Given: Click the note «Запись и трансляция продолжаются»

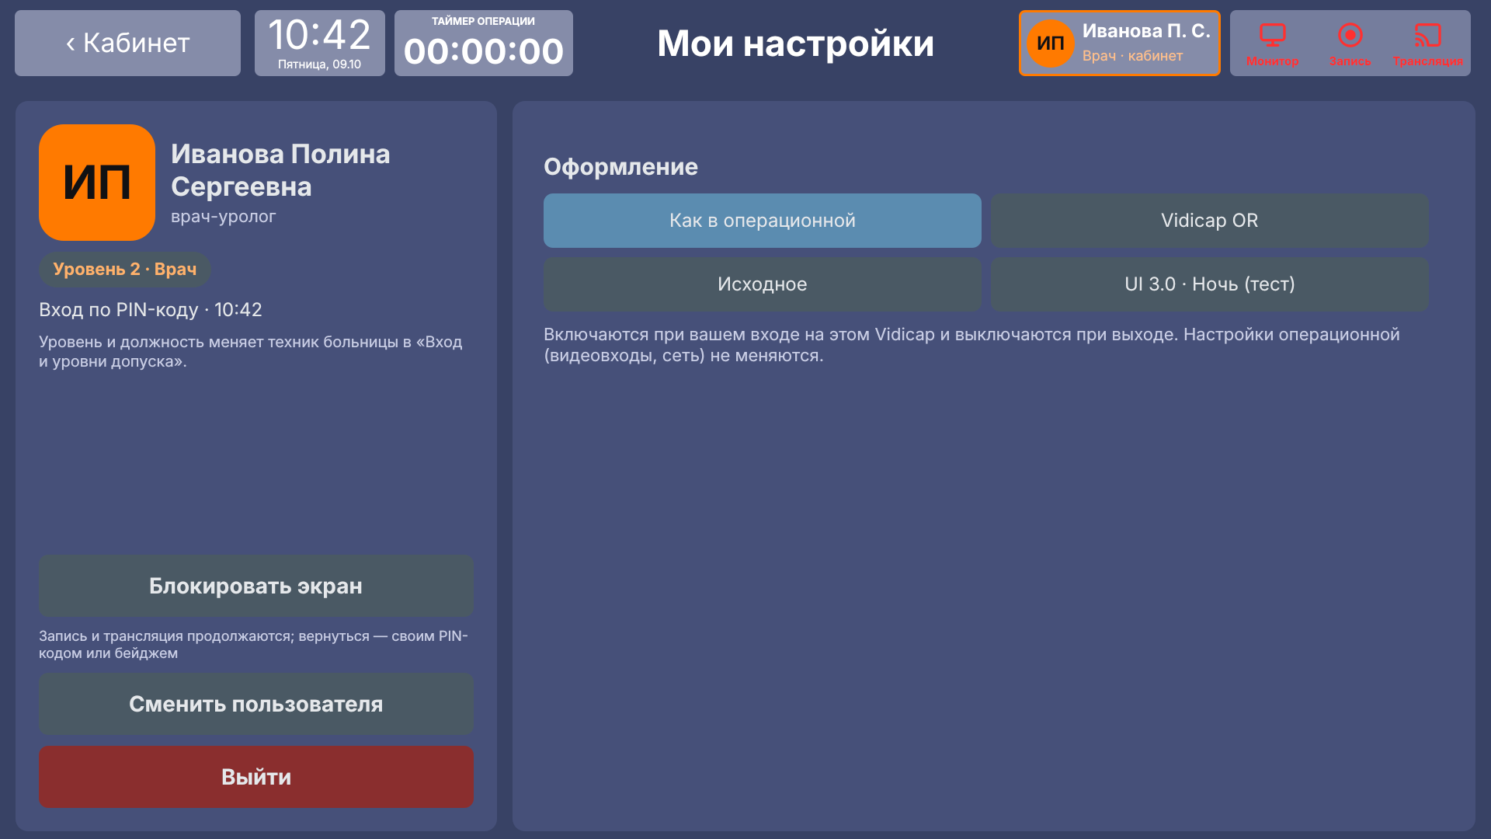Looking at the screenshot, I should pyautogui.click(x=253, y=645).
